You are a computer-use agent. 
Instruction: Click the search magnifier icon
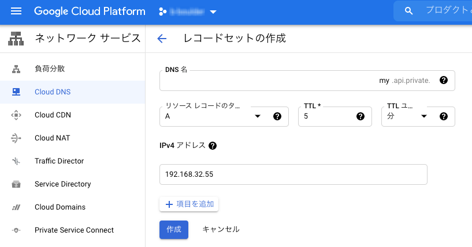(408, 11)
